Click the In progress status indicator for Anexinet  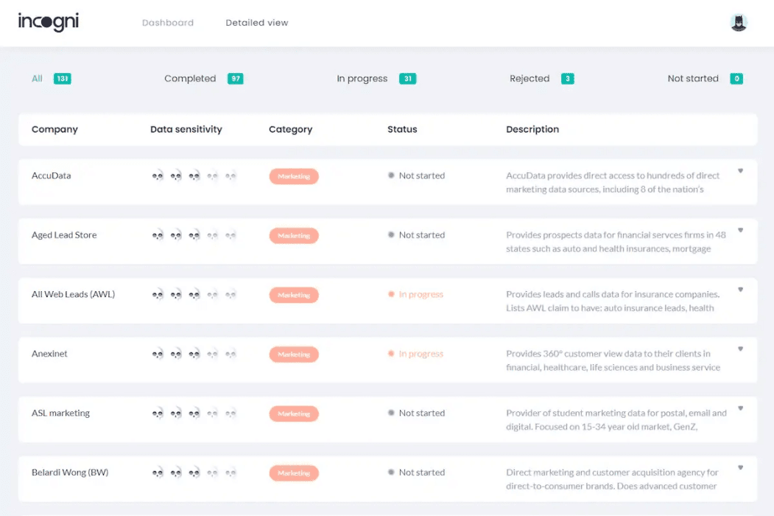click(416, 355)
